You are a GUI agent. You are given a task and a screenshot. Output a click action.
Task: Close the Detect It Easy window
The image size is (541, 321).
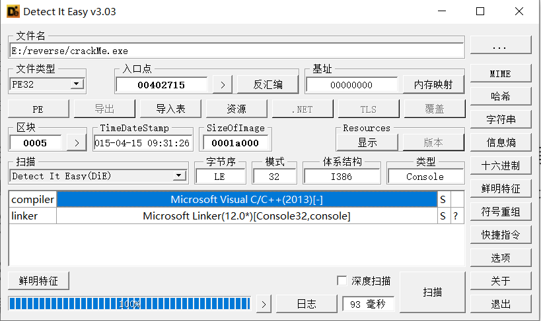(x=519, y=11)
